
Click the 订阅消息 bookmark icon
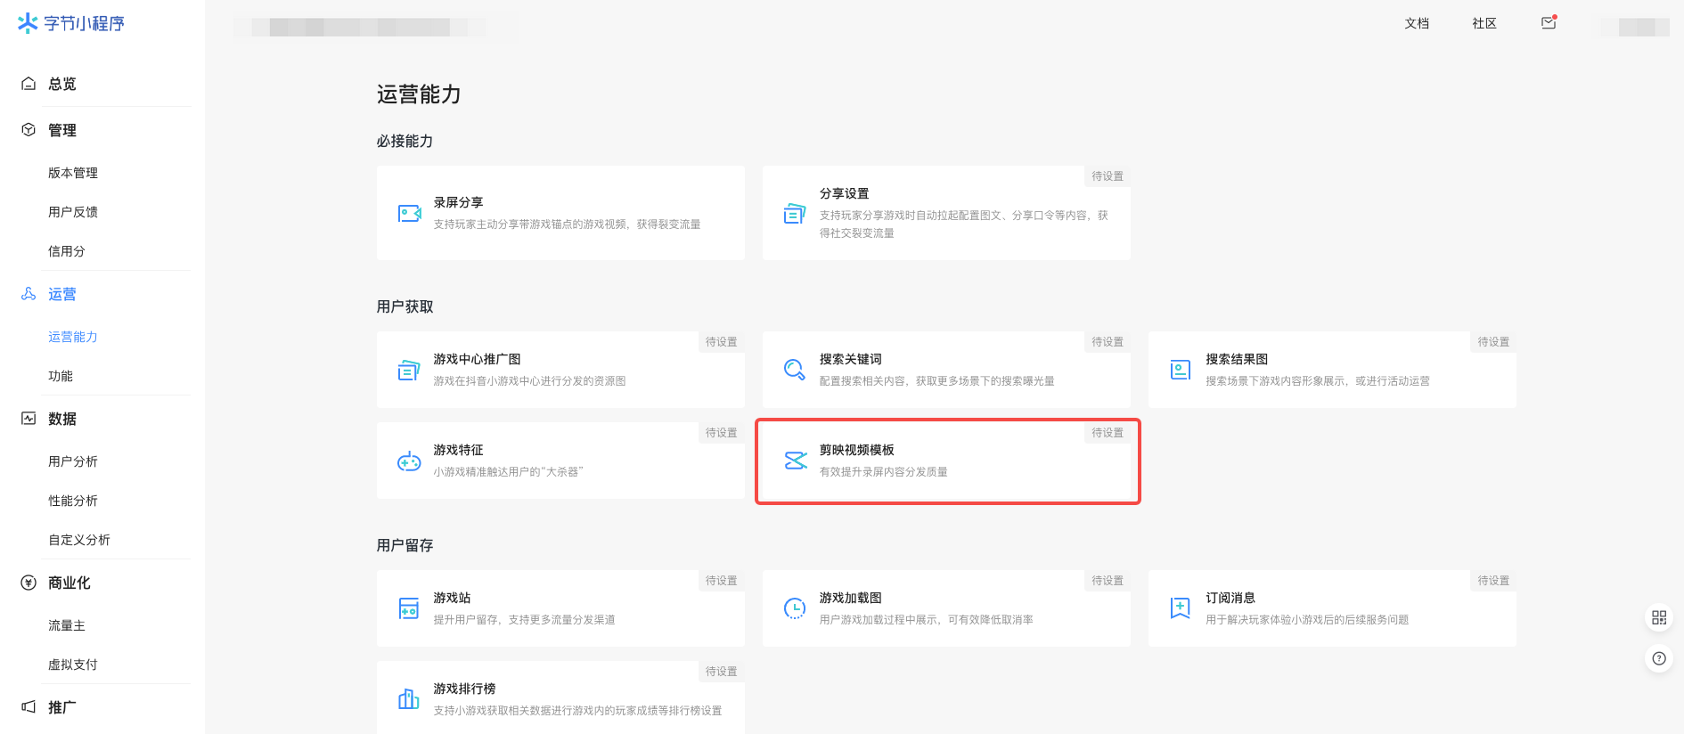point(1180,608)
